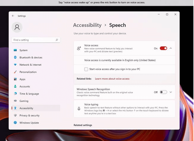Click the Find a setting field
The width and height of the screenshot is (194, 141).
36,40
